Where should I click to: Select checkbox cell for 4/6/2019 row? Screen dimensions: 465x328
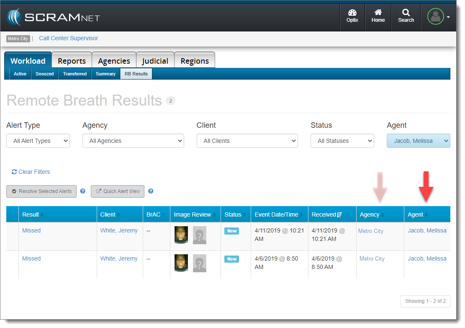pyautogui.click(x=12, y=264)
